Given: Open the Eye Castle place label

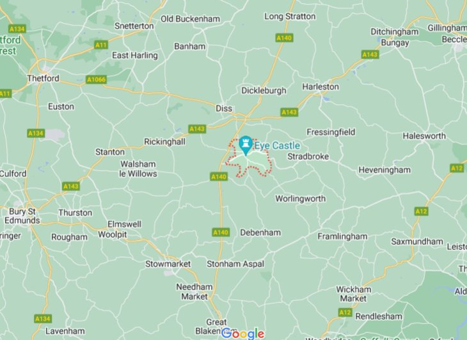Looking at the screenshot, I should click(x=277, y=146).
